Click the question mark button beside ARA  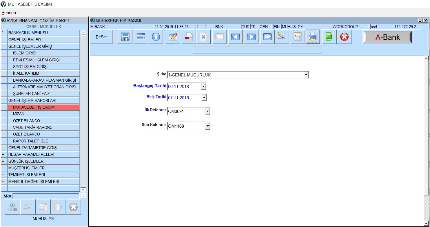click(x=83, y=196)
